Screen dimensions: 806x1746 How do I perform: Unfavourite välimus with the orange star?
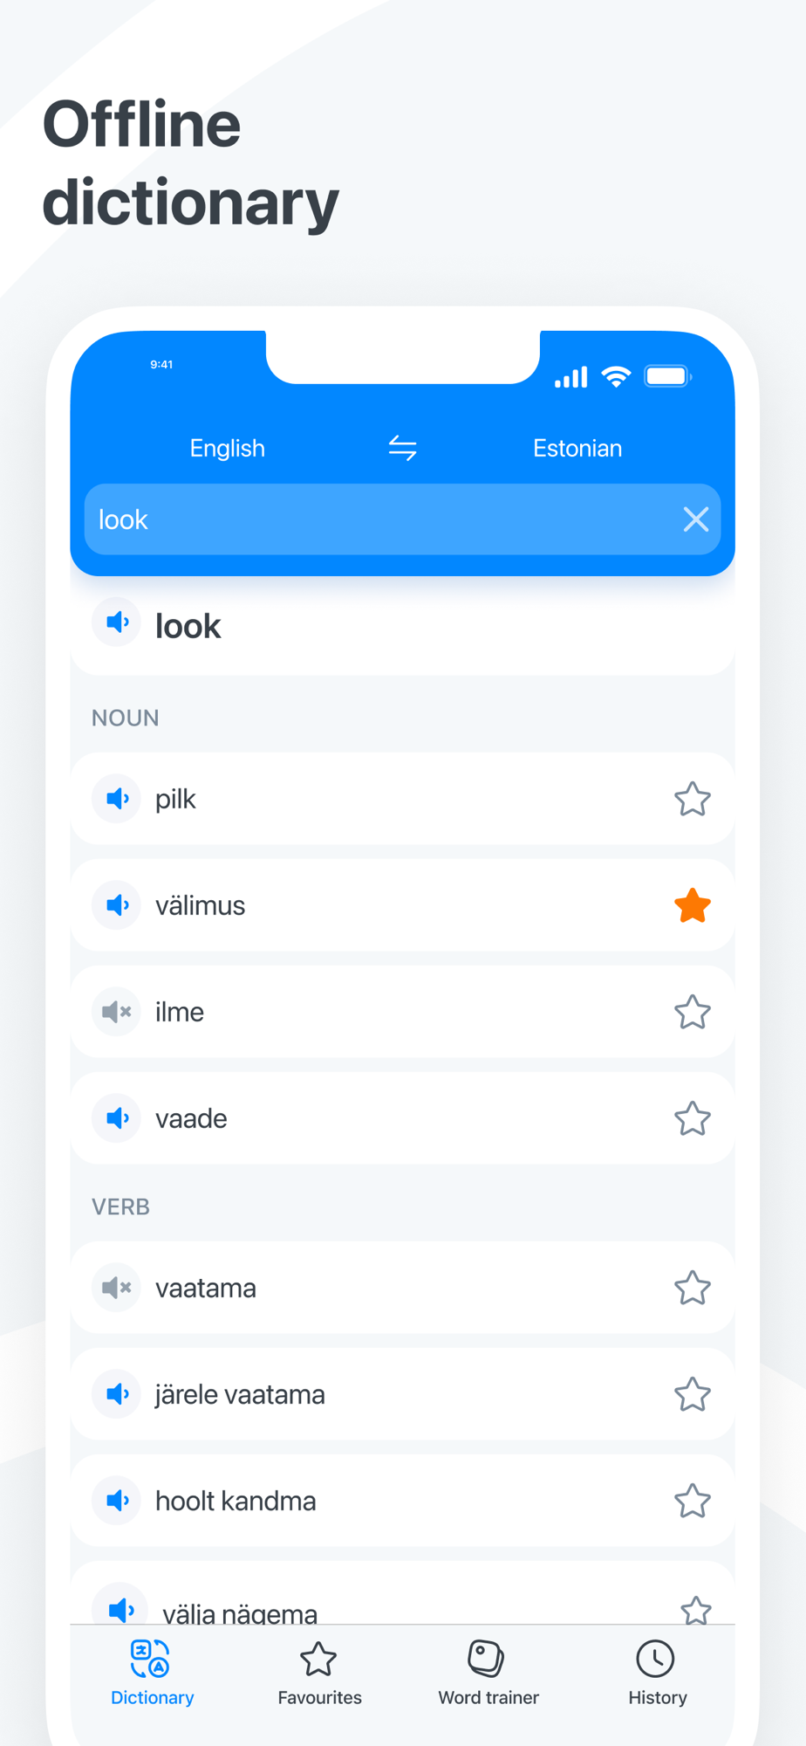point(693,905)
